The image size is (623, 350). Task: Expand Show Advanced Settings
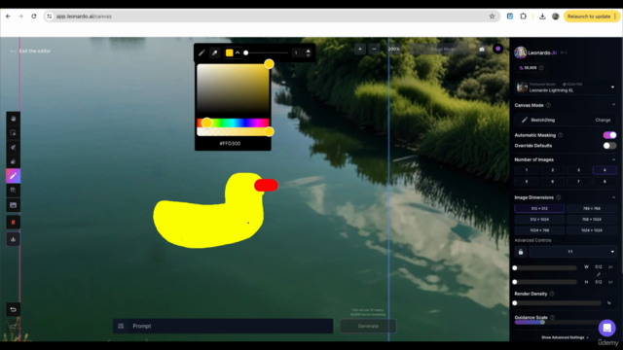click(565, 337)
